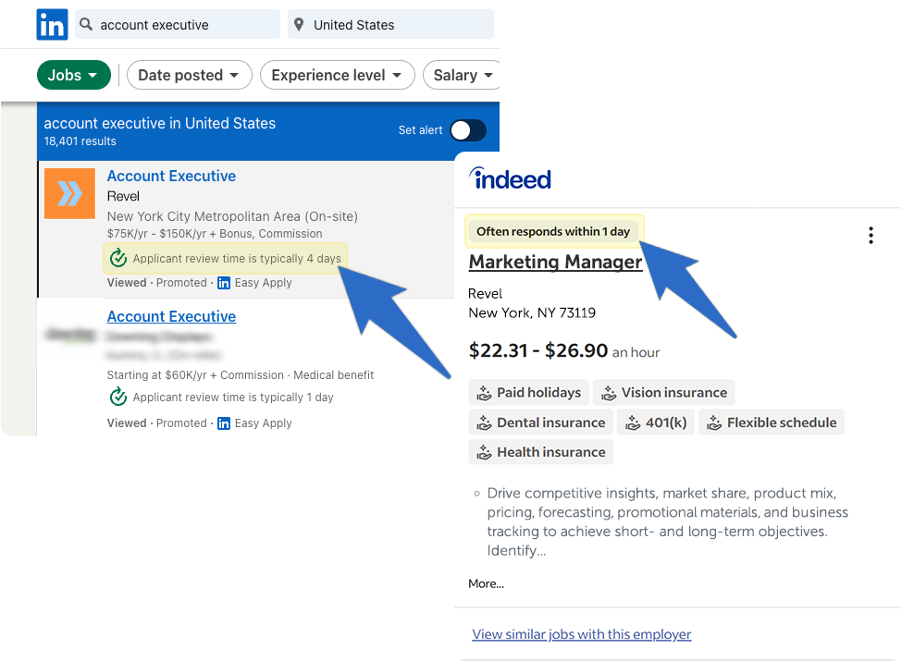Open the Jobs dropdown filter
902x661 pixels.
[74, 75]
